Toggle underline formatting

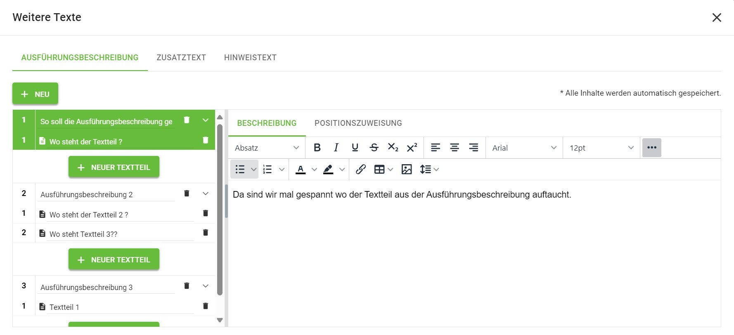355,148
